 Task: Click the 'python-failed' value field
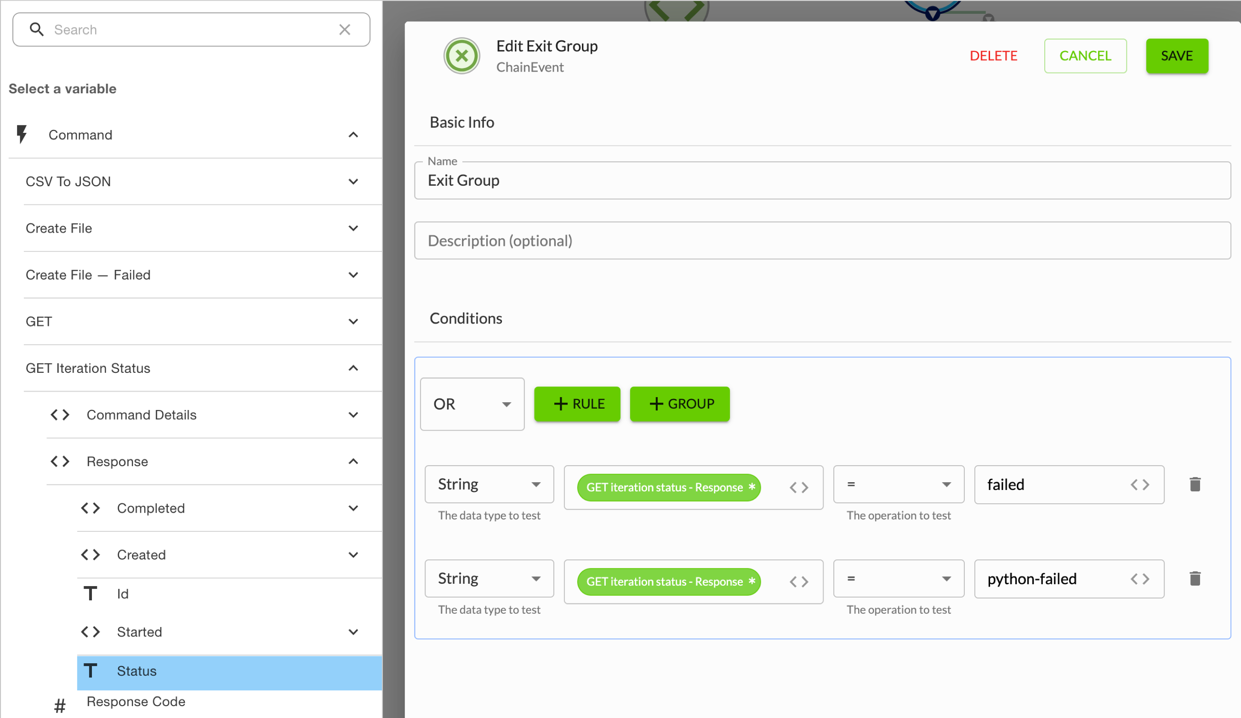[x=1069, y=579]
